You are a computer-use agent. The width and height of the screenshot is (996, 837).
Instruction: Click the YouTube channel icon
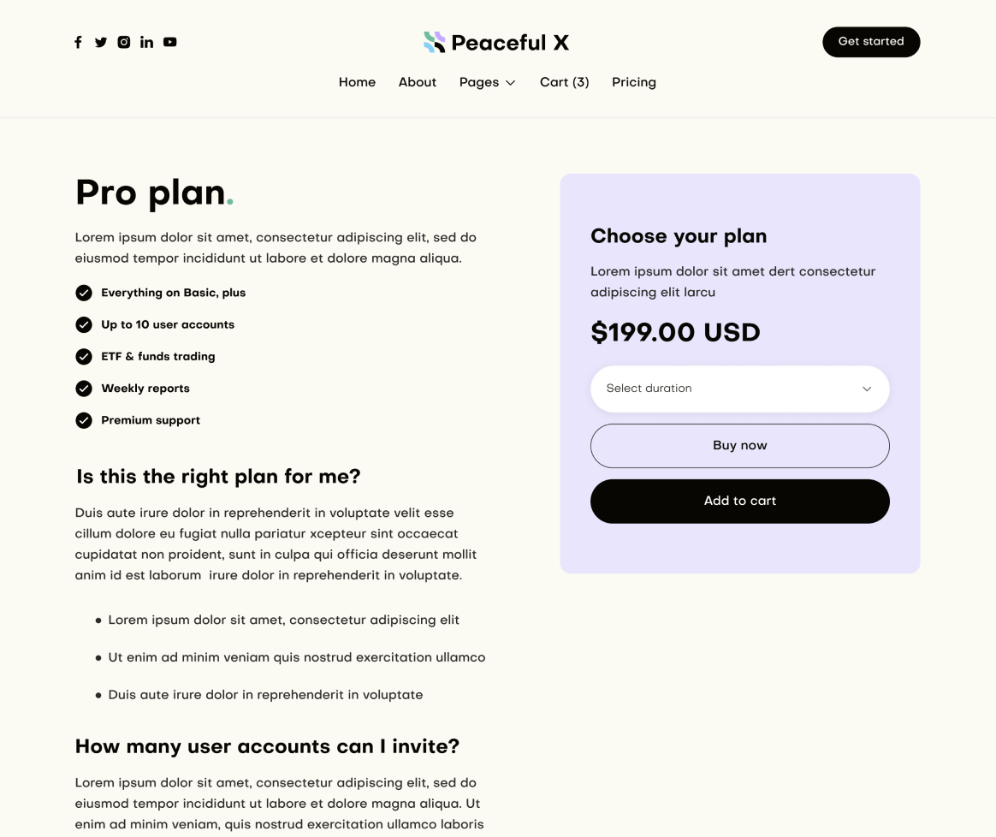tap(169, 42)
